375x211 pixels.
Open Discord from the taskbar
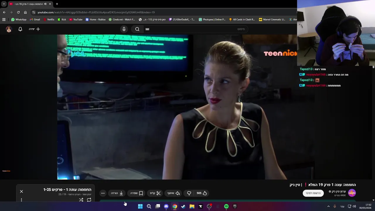166,206
